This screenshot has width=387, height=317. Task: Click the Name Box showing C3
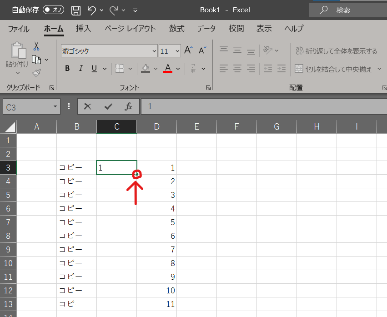(x=28, y=107)
